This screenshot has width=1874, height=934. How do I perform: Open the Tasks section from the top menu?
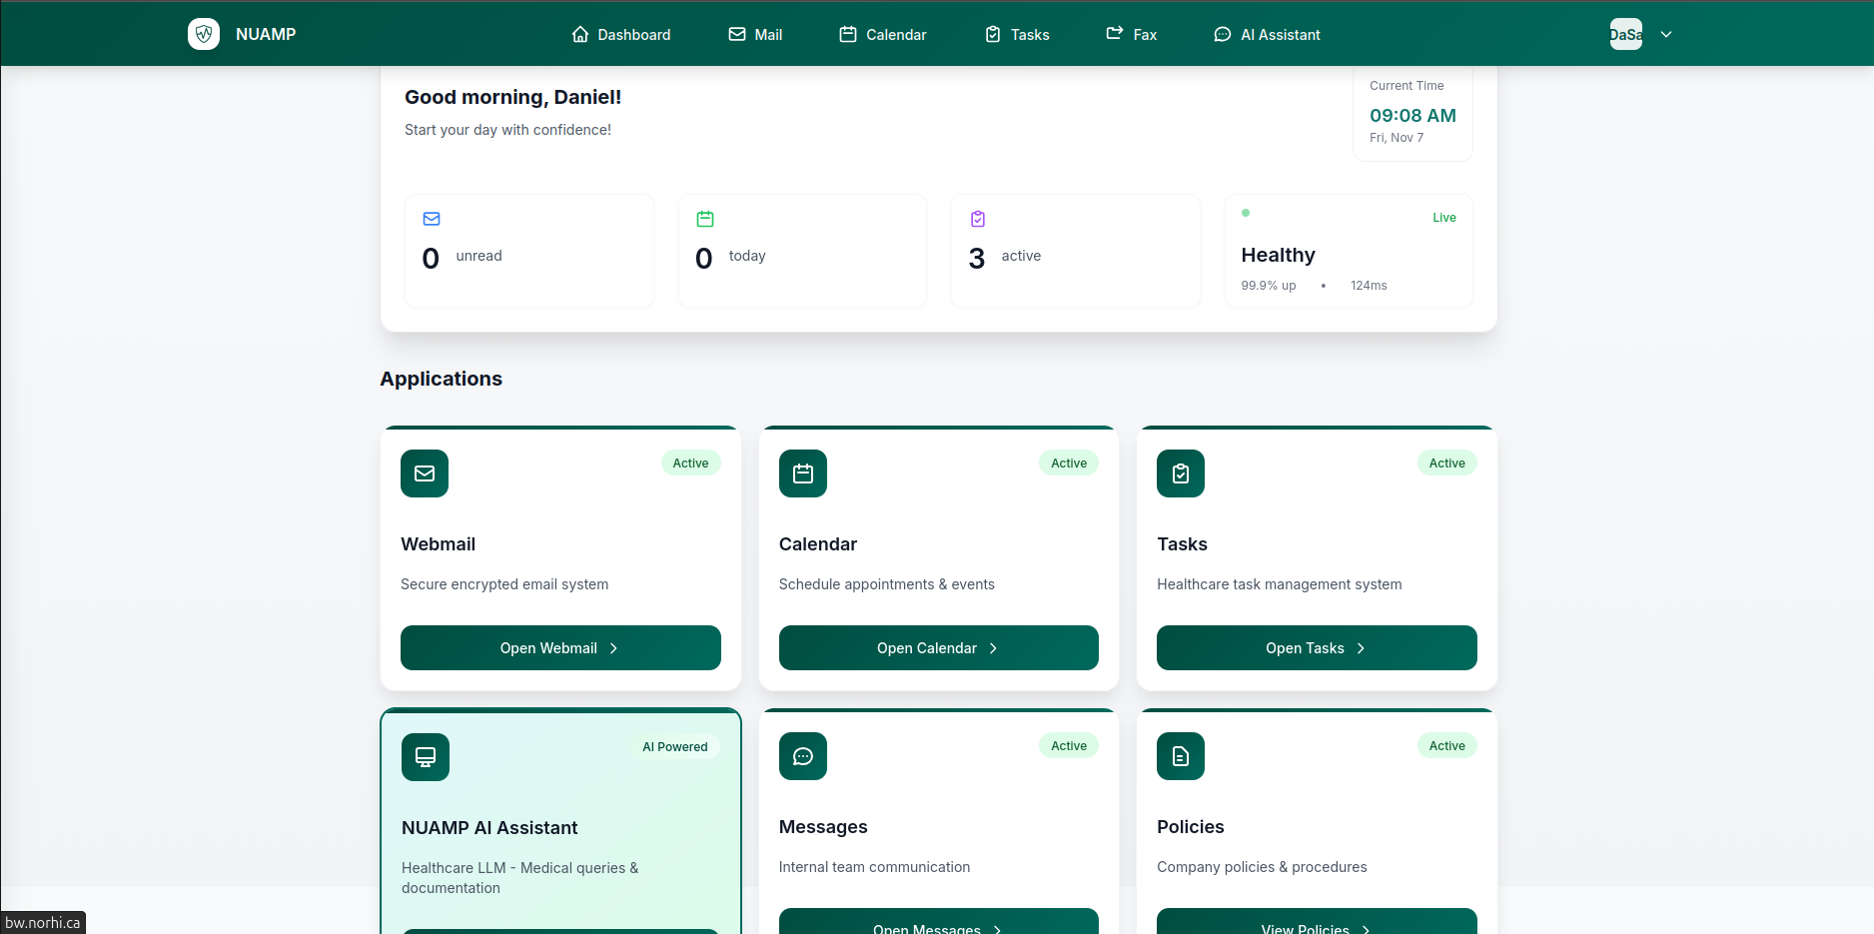click(x=1016, y=33)
